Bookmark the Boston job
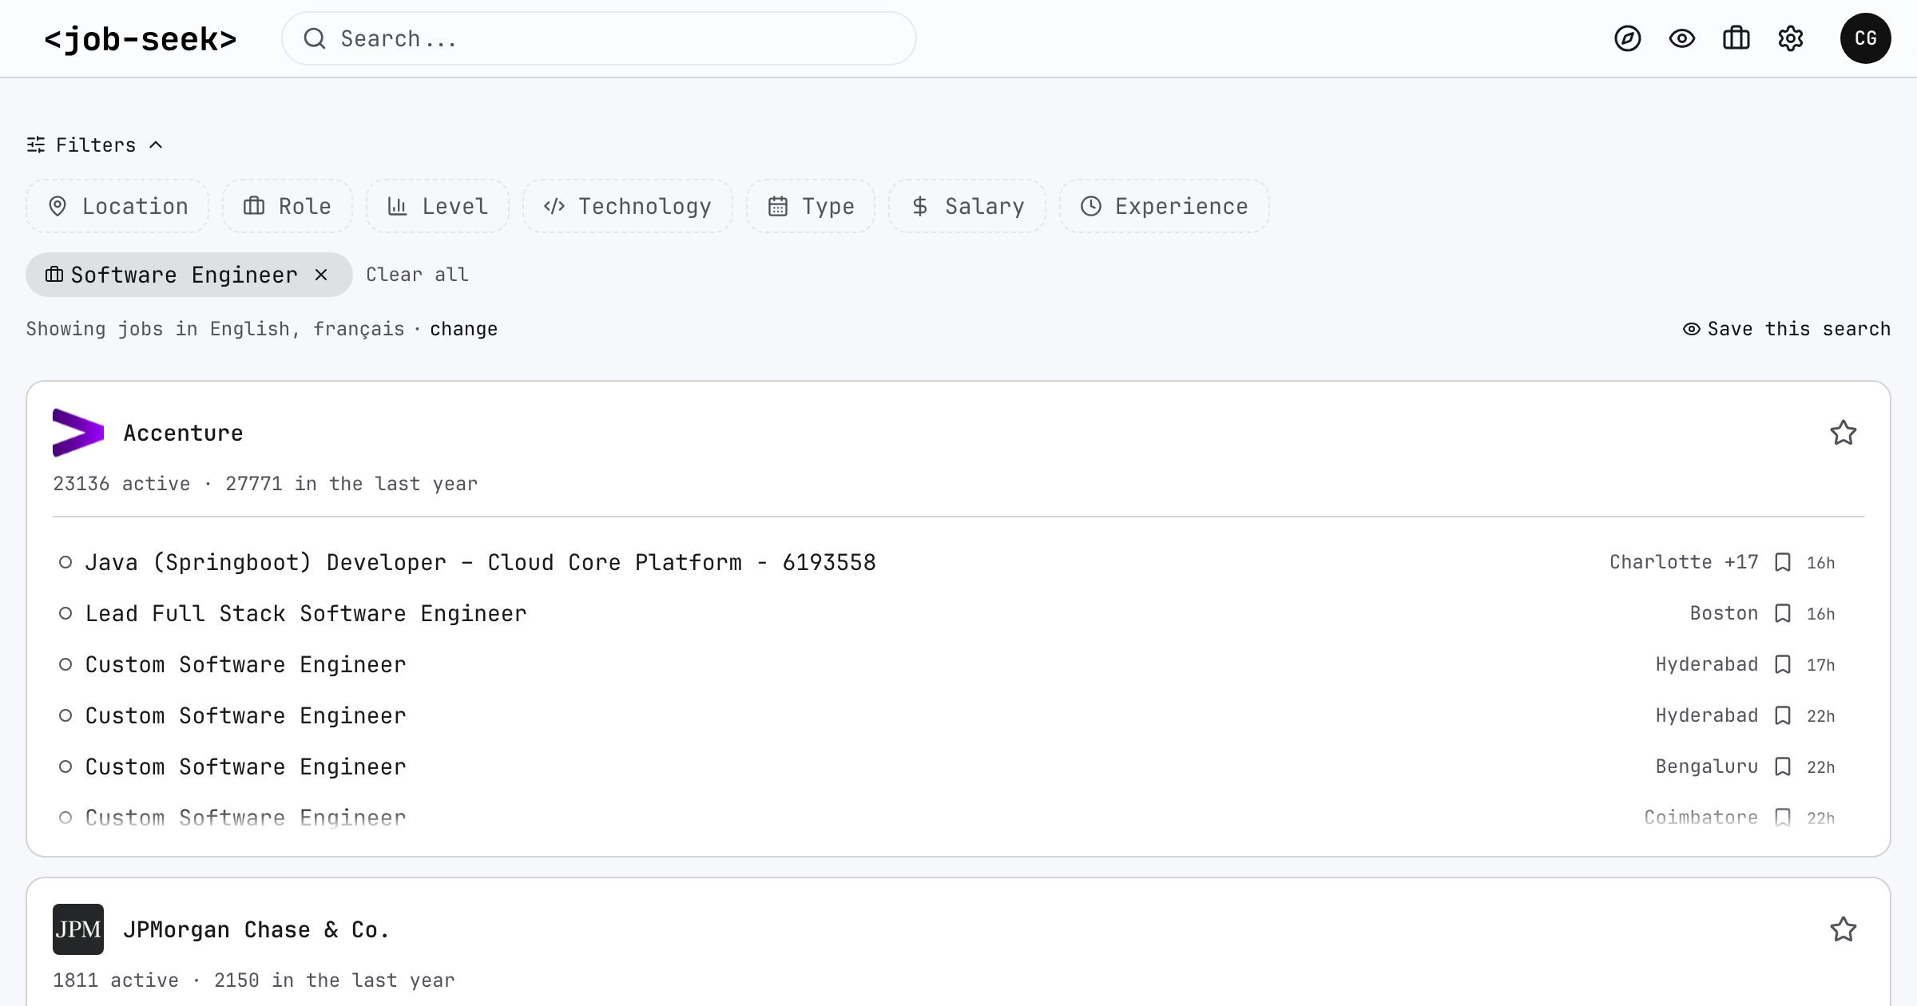The image size is (1917, 1006). click(x=1783, y=613)
